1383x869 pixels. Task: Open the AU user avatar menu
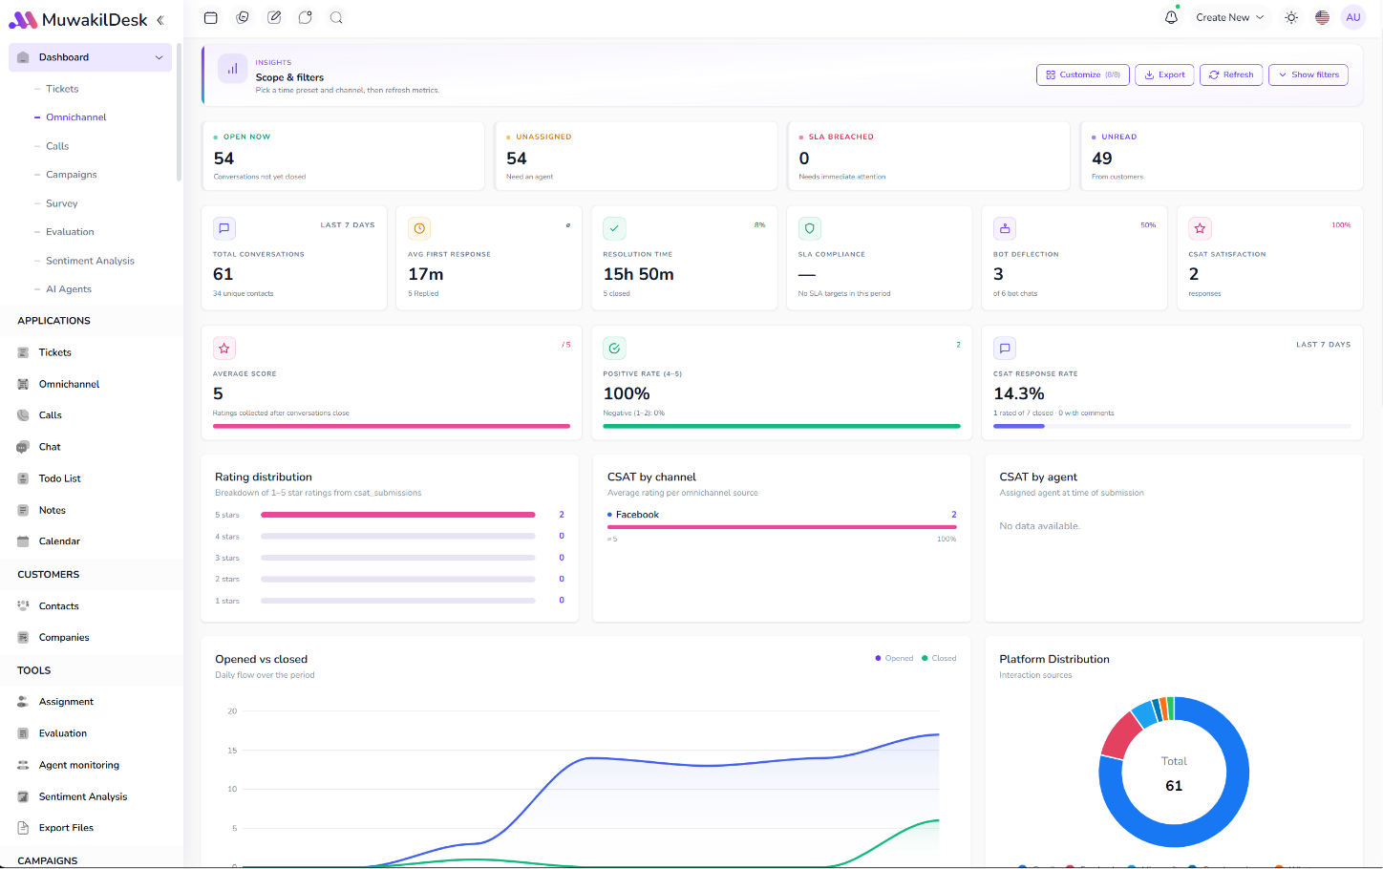coord(1352,17)
